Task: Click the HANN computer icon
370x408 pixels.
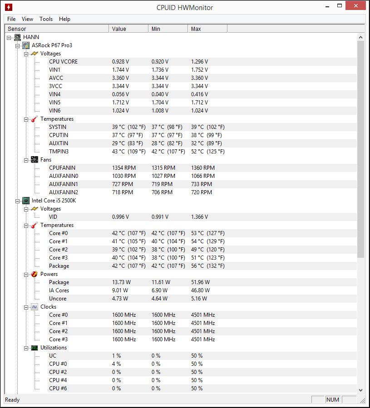Action: point(18,37)
